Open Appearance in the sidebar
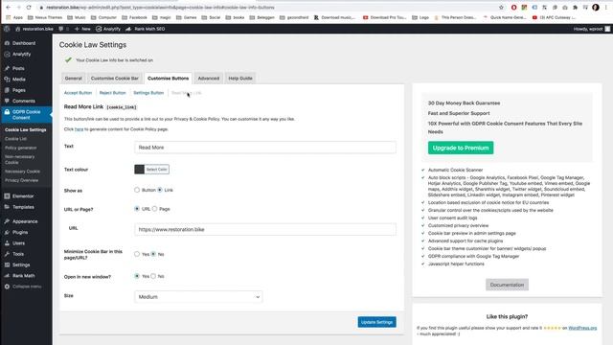 tap(25, 221)
